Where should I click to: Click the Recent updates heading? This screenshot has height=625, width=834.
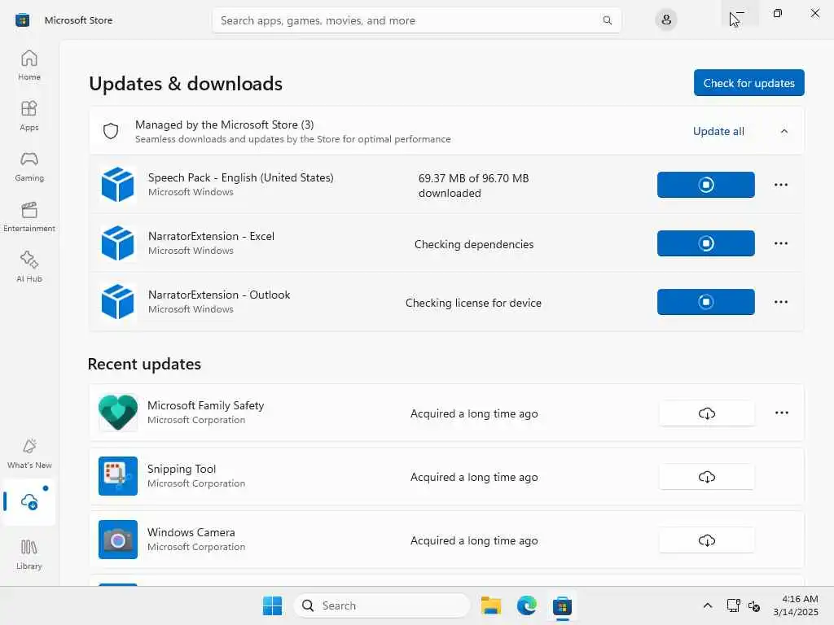pyautogui.click(x=144, y=364)
